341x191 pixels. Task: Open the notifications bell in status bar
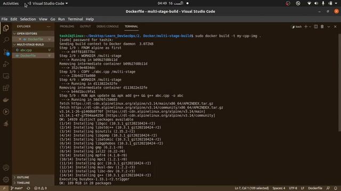coord(335,188)
